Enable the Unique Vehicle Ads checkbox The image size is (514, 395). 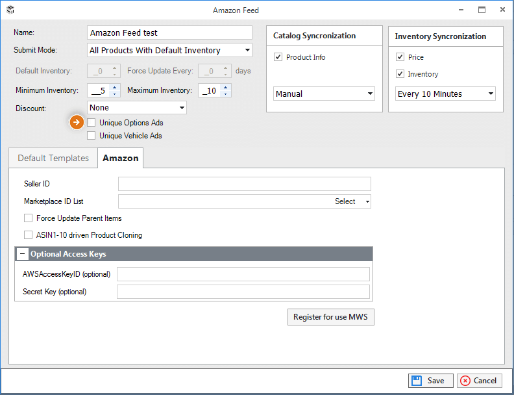tap(91, 136)
